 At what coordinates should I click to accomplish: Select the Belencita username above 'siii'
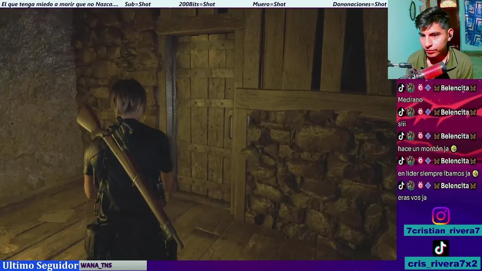(x=455, y=112)
